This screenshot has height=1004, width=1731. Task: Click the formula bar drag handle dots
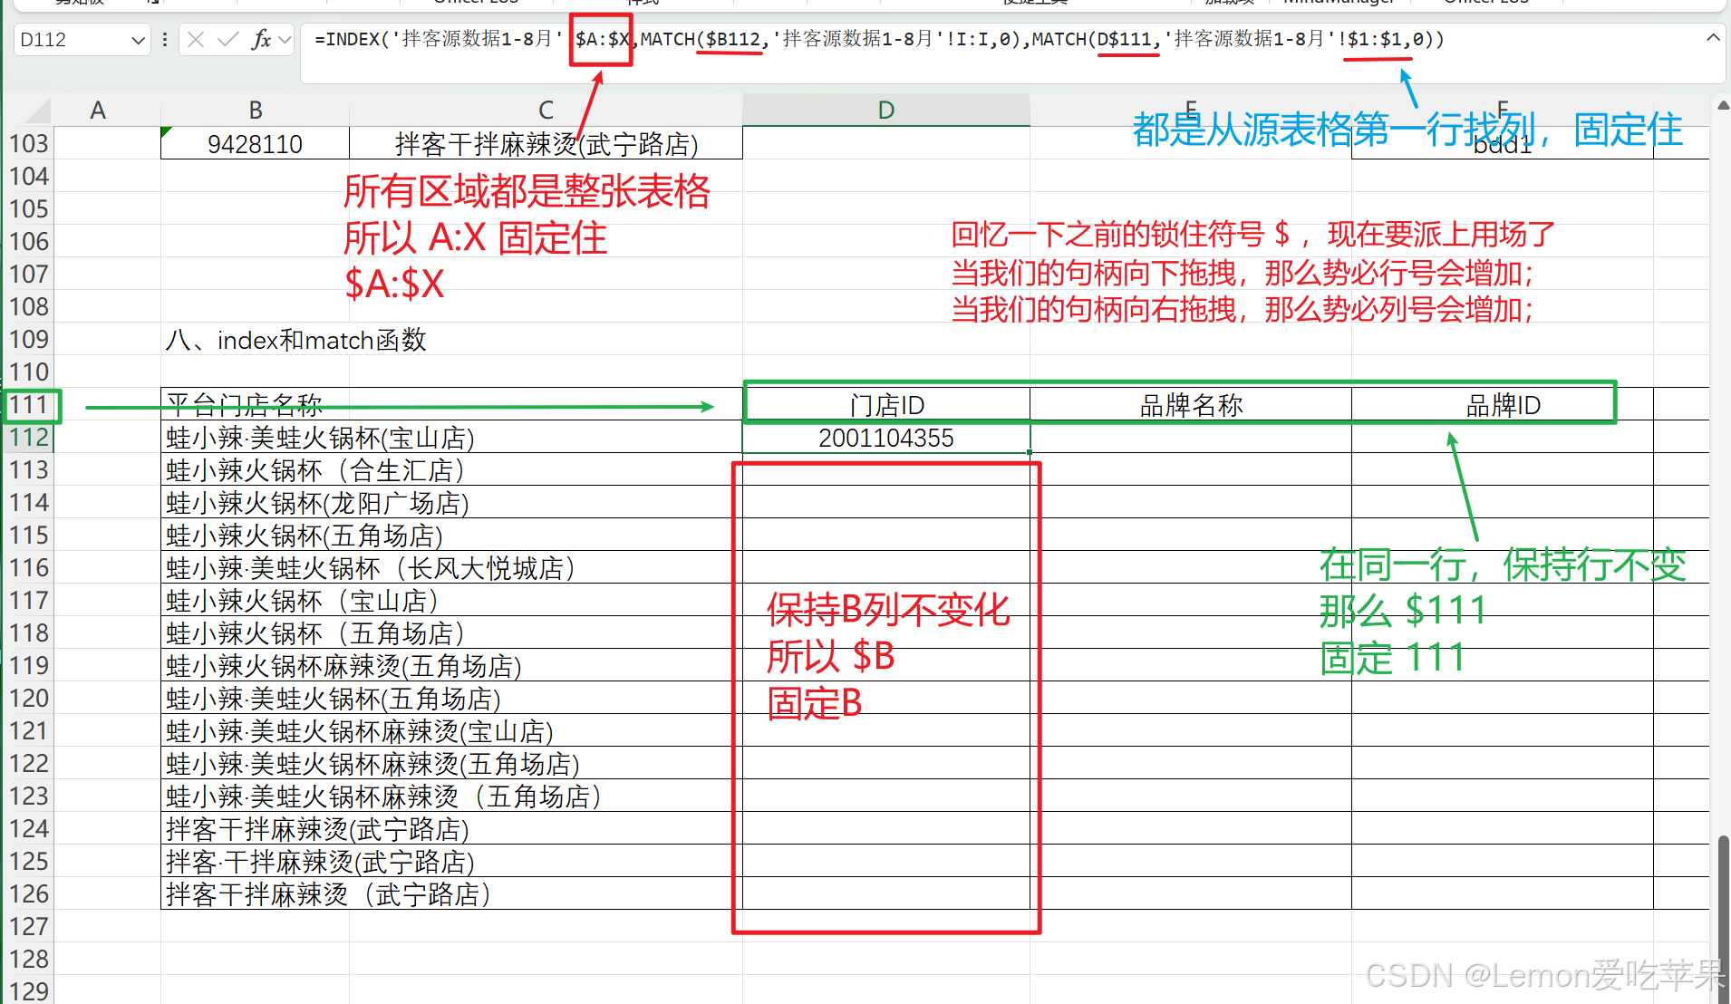(x=164, y=40)
